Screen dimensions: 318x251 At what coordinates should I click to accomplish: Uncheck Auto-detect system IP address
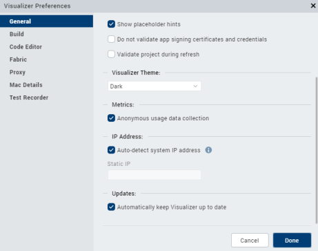click(111, 150)
